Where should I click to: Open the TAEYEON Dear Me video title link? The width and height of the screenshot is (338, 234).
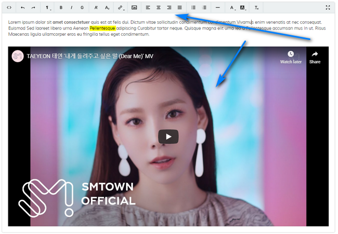[90, 56]
